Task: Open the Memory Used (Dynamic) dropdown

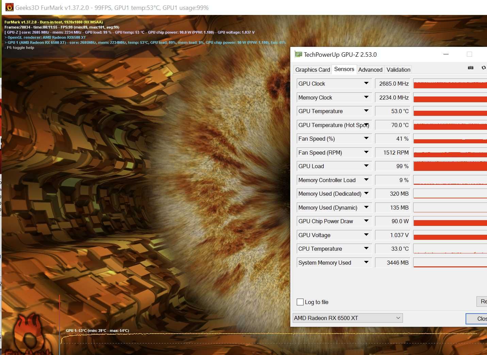Action: point(366,207)
